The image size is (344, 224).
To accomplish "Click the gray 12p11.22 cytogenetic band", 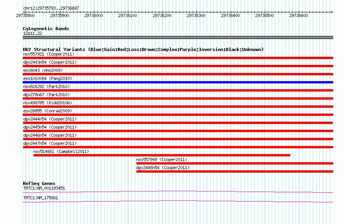I will click(x=178, y=37).
